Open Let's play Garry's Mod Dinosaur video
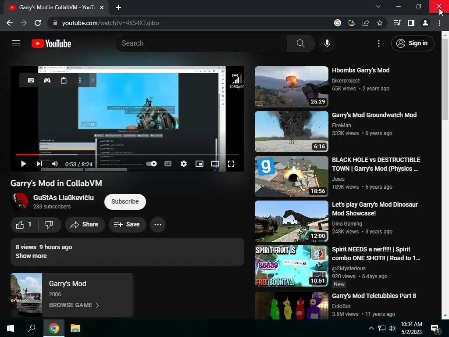This screenshot has width=449, height=337. (x=292, y=221)
